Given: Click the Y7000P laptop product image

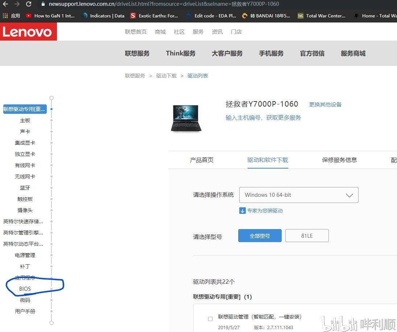Looking at the screenshot, I should (x=186, y=118).
